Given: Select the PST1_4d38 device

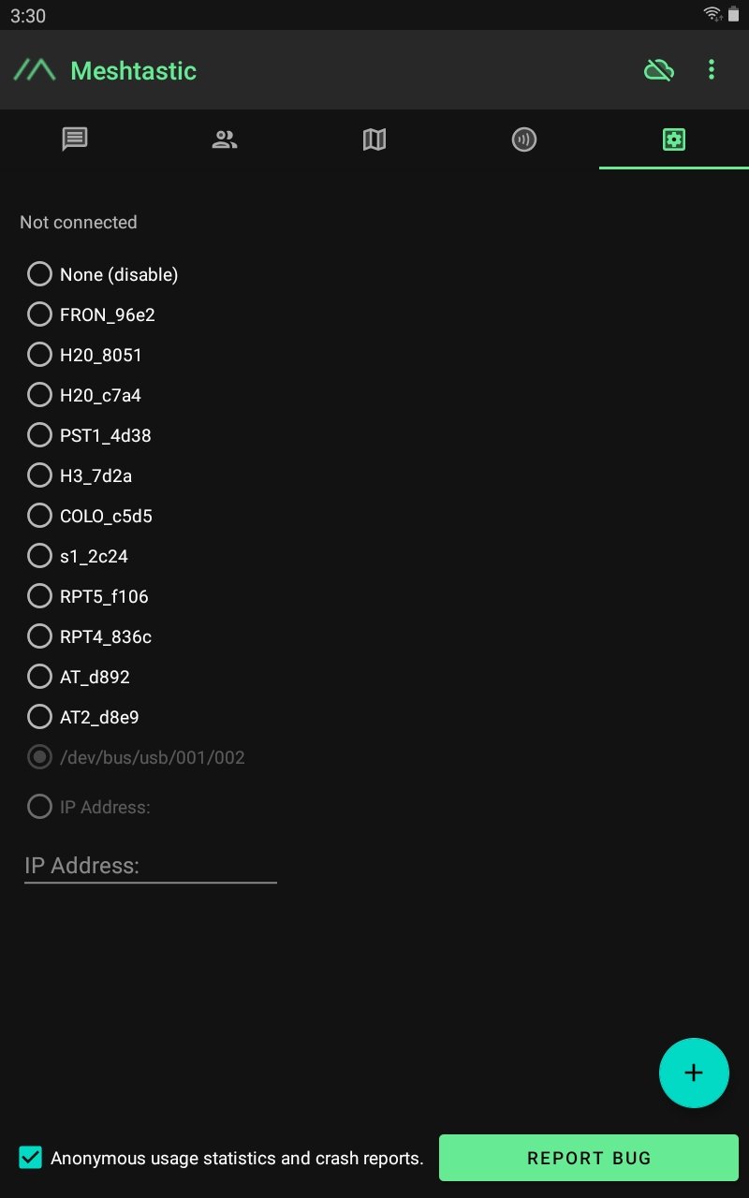Looking at the screenshot, I should pos(39,435).
